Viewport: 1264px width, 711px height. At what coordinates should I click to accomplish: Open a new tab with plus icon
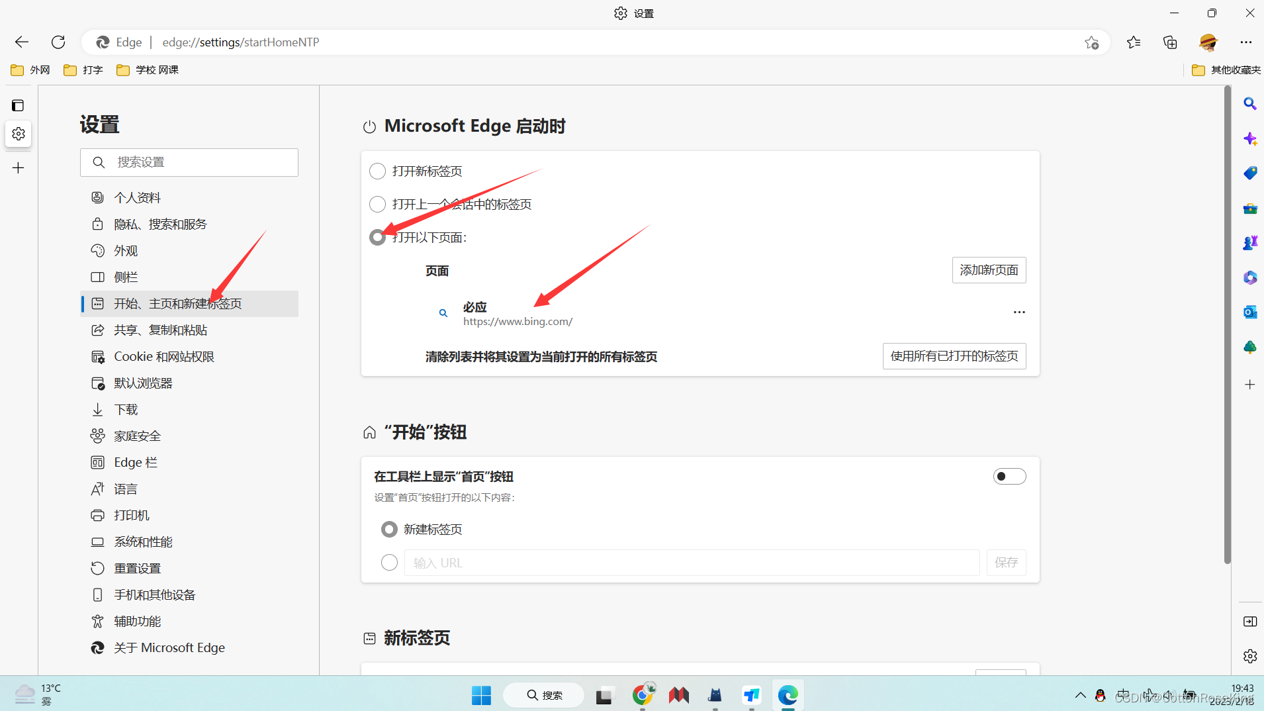coord(19,168)
